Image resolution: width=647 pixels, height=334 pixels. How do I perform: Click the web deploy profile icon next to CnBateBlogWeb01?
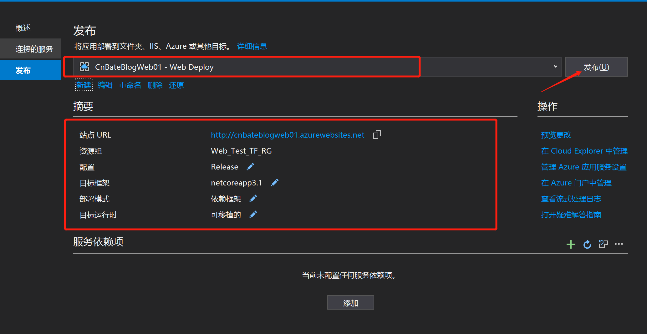click(84, 67)
